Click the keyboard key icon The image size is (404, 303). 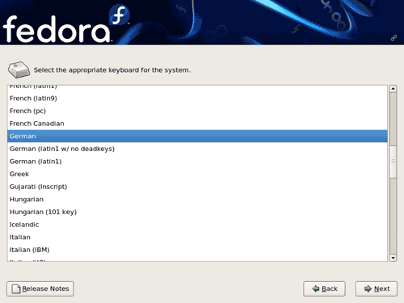pos(19,69)
